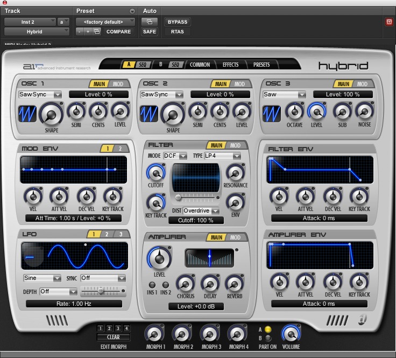Open OSC 1 SawSync waveform dropdown
The height and width of the screenshot is (358, 396).
[x=40, y=95]
